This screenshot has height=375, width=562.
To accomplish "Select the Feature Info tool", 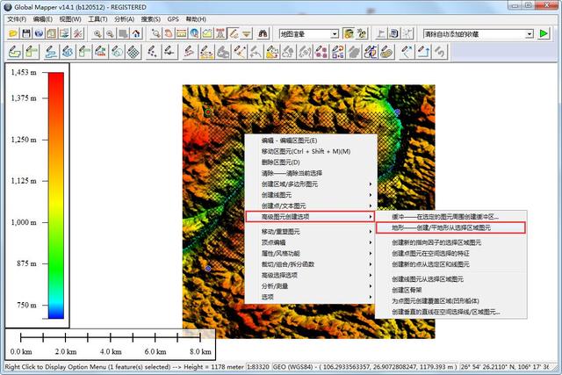I will (194, 33).
